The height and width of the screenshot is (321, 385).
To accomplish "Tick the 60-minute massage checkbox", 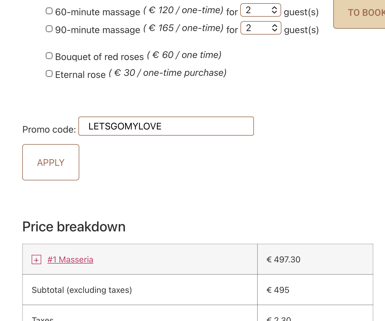I will click(x=49, y=11).
